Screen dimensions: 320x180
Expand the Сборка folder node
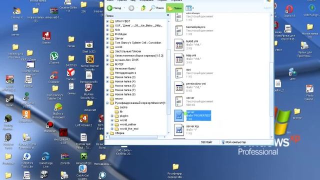(107, 133)
